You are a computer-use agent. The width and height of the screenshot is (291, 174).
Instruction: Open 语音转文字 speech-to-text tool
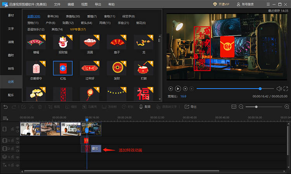[166, 107]
